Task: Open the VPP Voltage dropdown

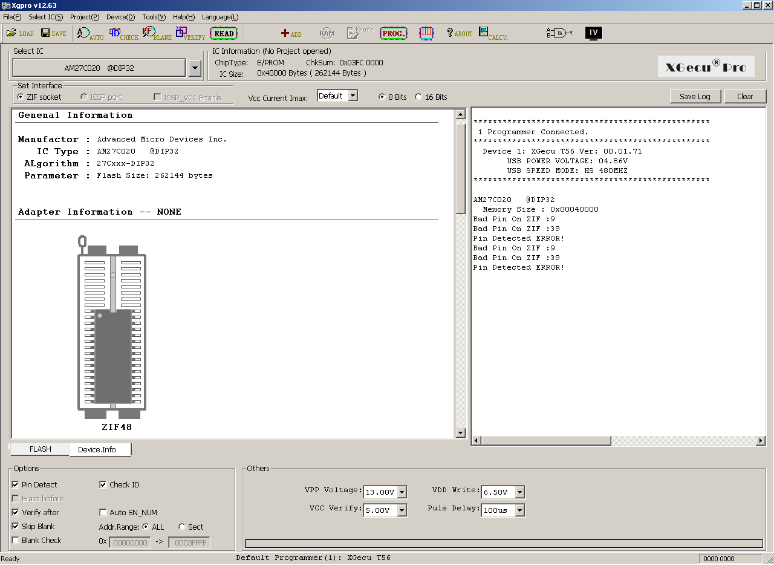Action: tap(402, 492)
